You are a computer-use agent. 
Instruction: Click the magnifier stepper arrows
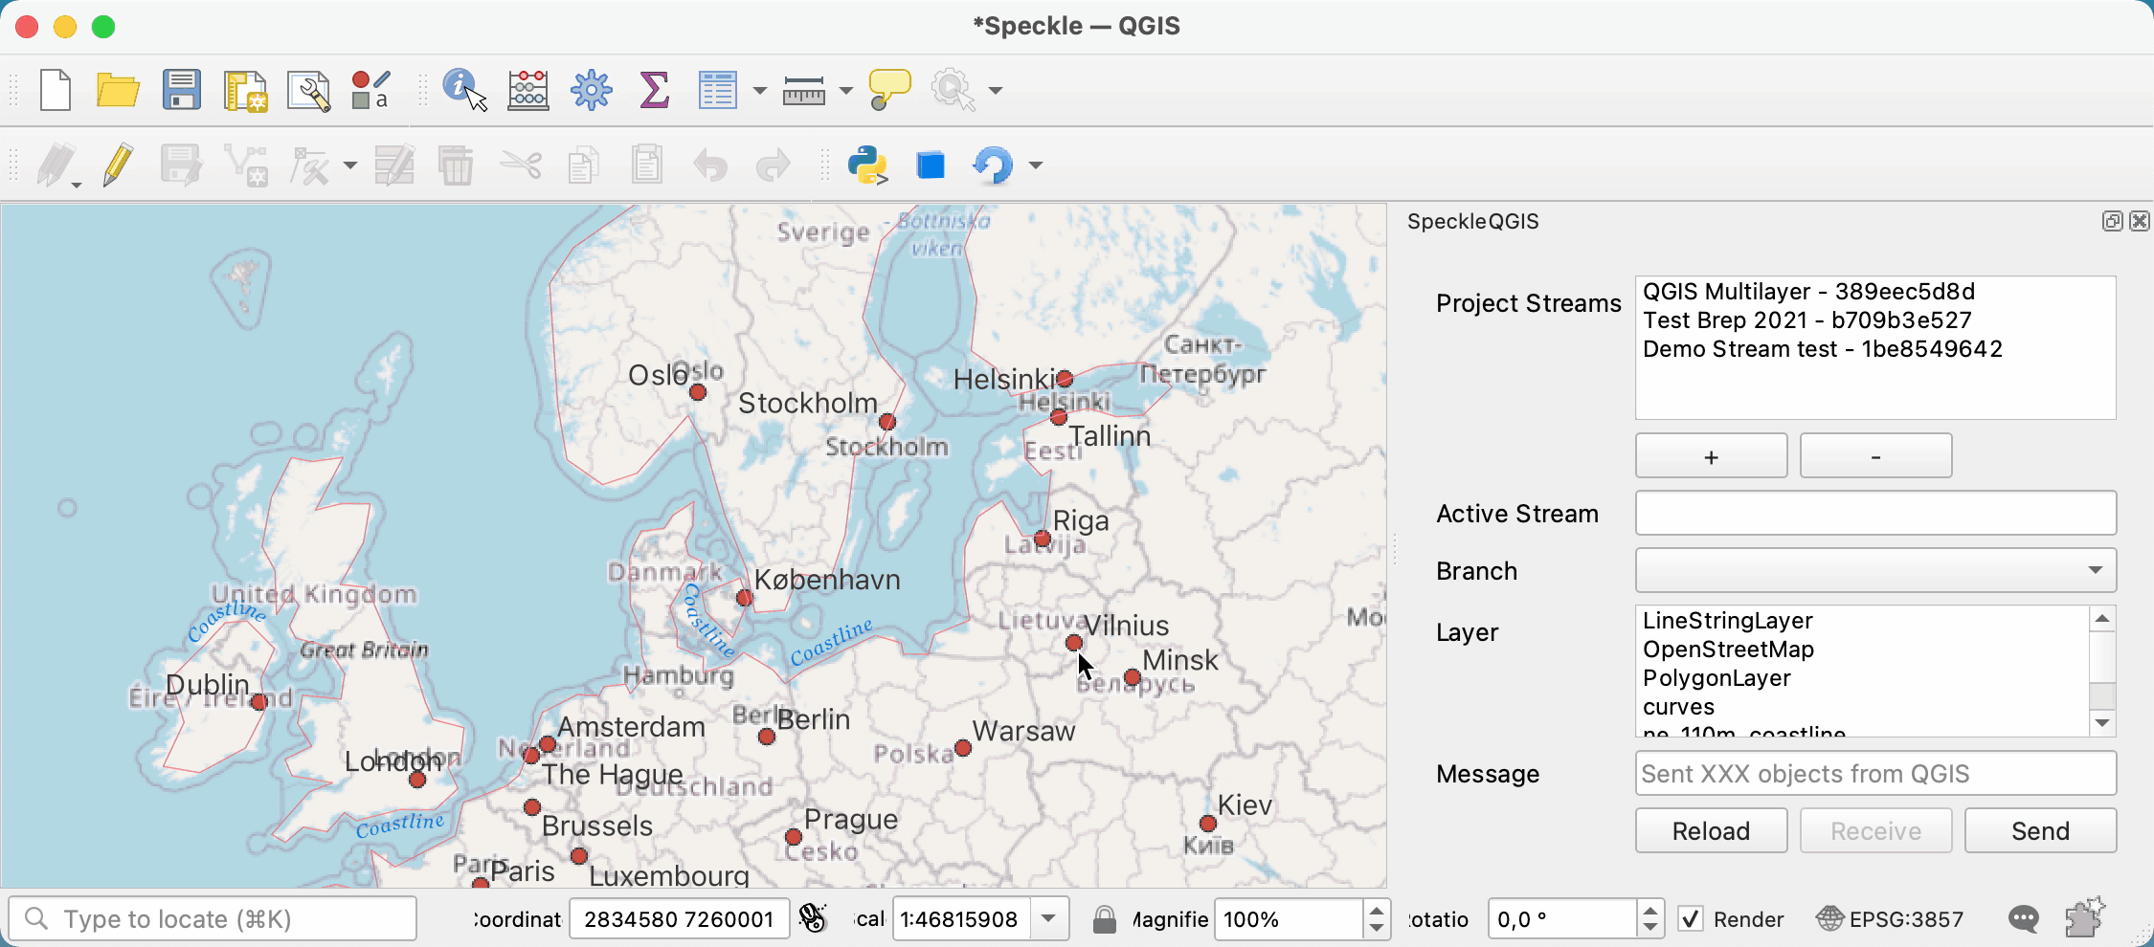tap(1377, 919)
